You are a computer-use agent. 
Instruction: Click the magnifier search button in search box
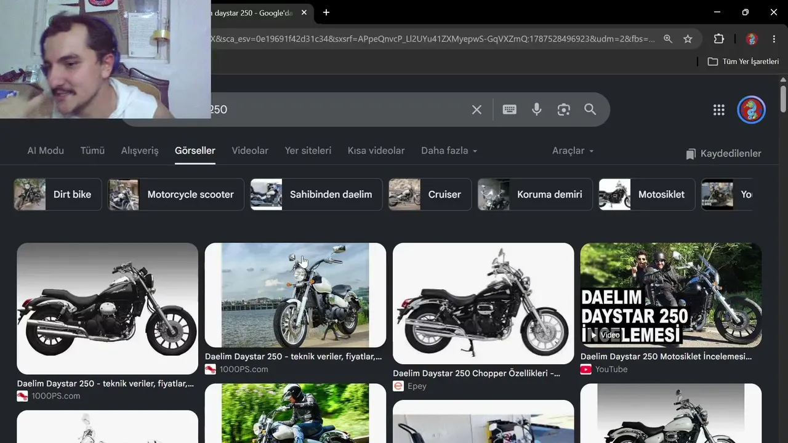[590, 110]
